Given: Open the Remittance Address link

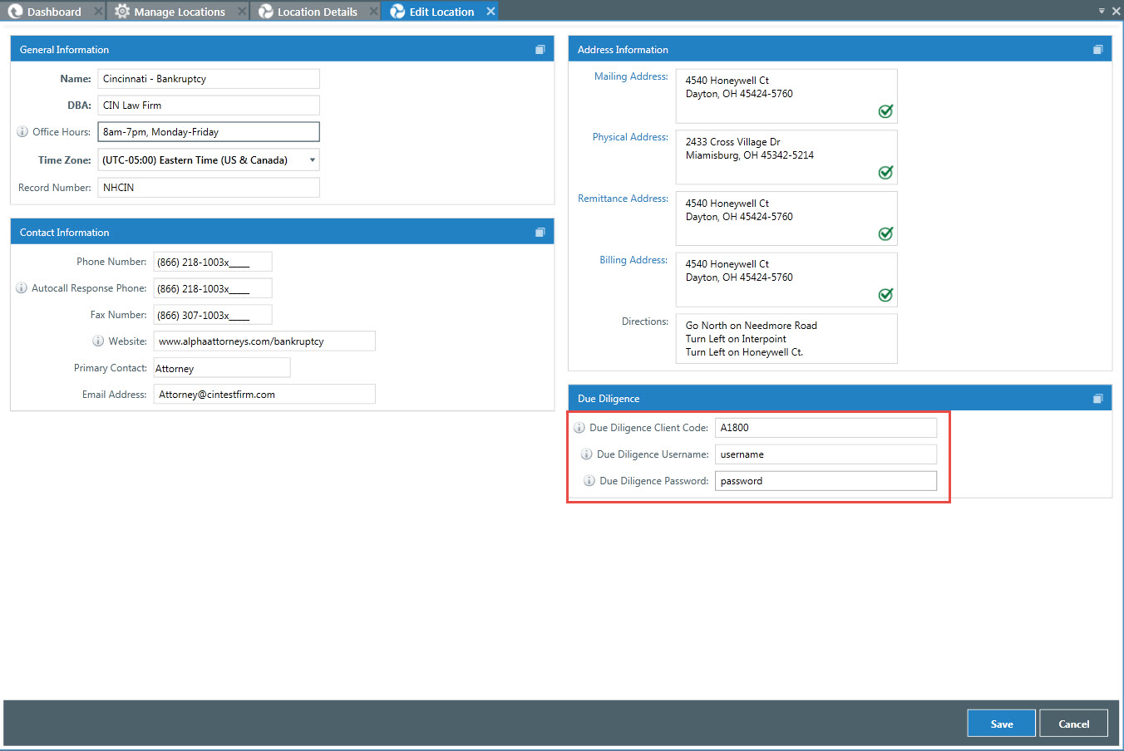Looking at the screenshot, I should click(x=623, y=199).
